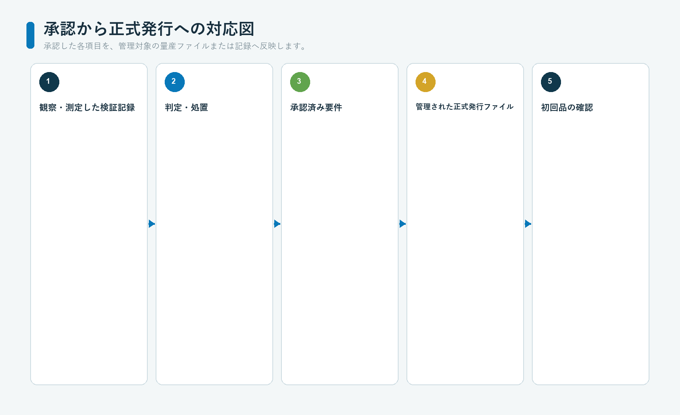
Task: Click the title 承認から正式発行への対応図
Action: pyautogui.click(x=149, y=29)
